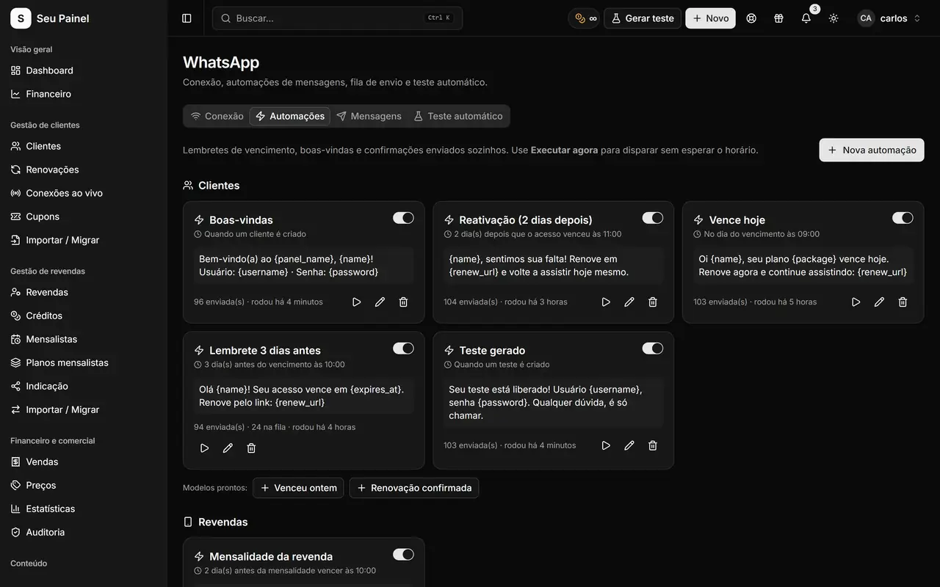940x587 pixels.
Task: Delete the Vence hoje automation
Action: 903,302
